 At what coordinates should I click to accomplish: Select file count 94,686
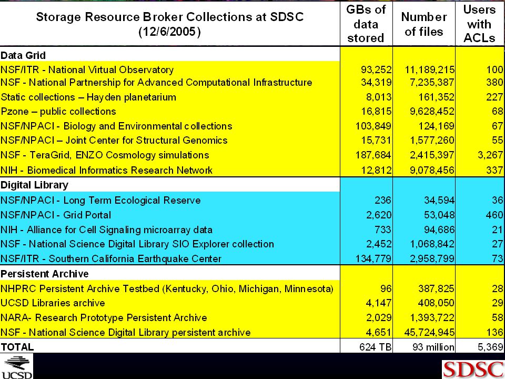point(439,230)
